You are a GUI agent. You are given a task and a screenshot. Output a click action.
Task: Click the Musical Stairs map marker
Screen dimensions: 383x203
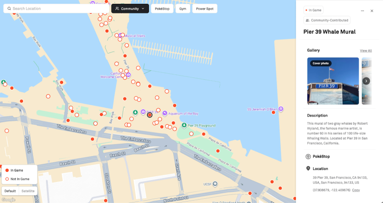(x=123, y=35)
